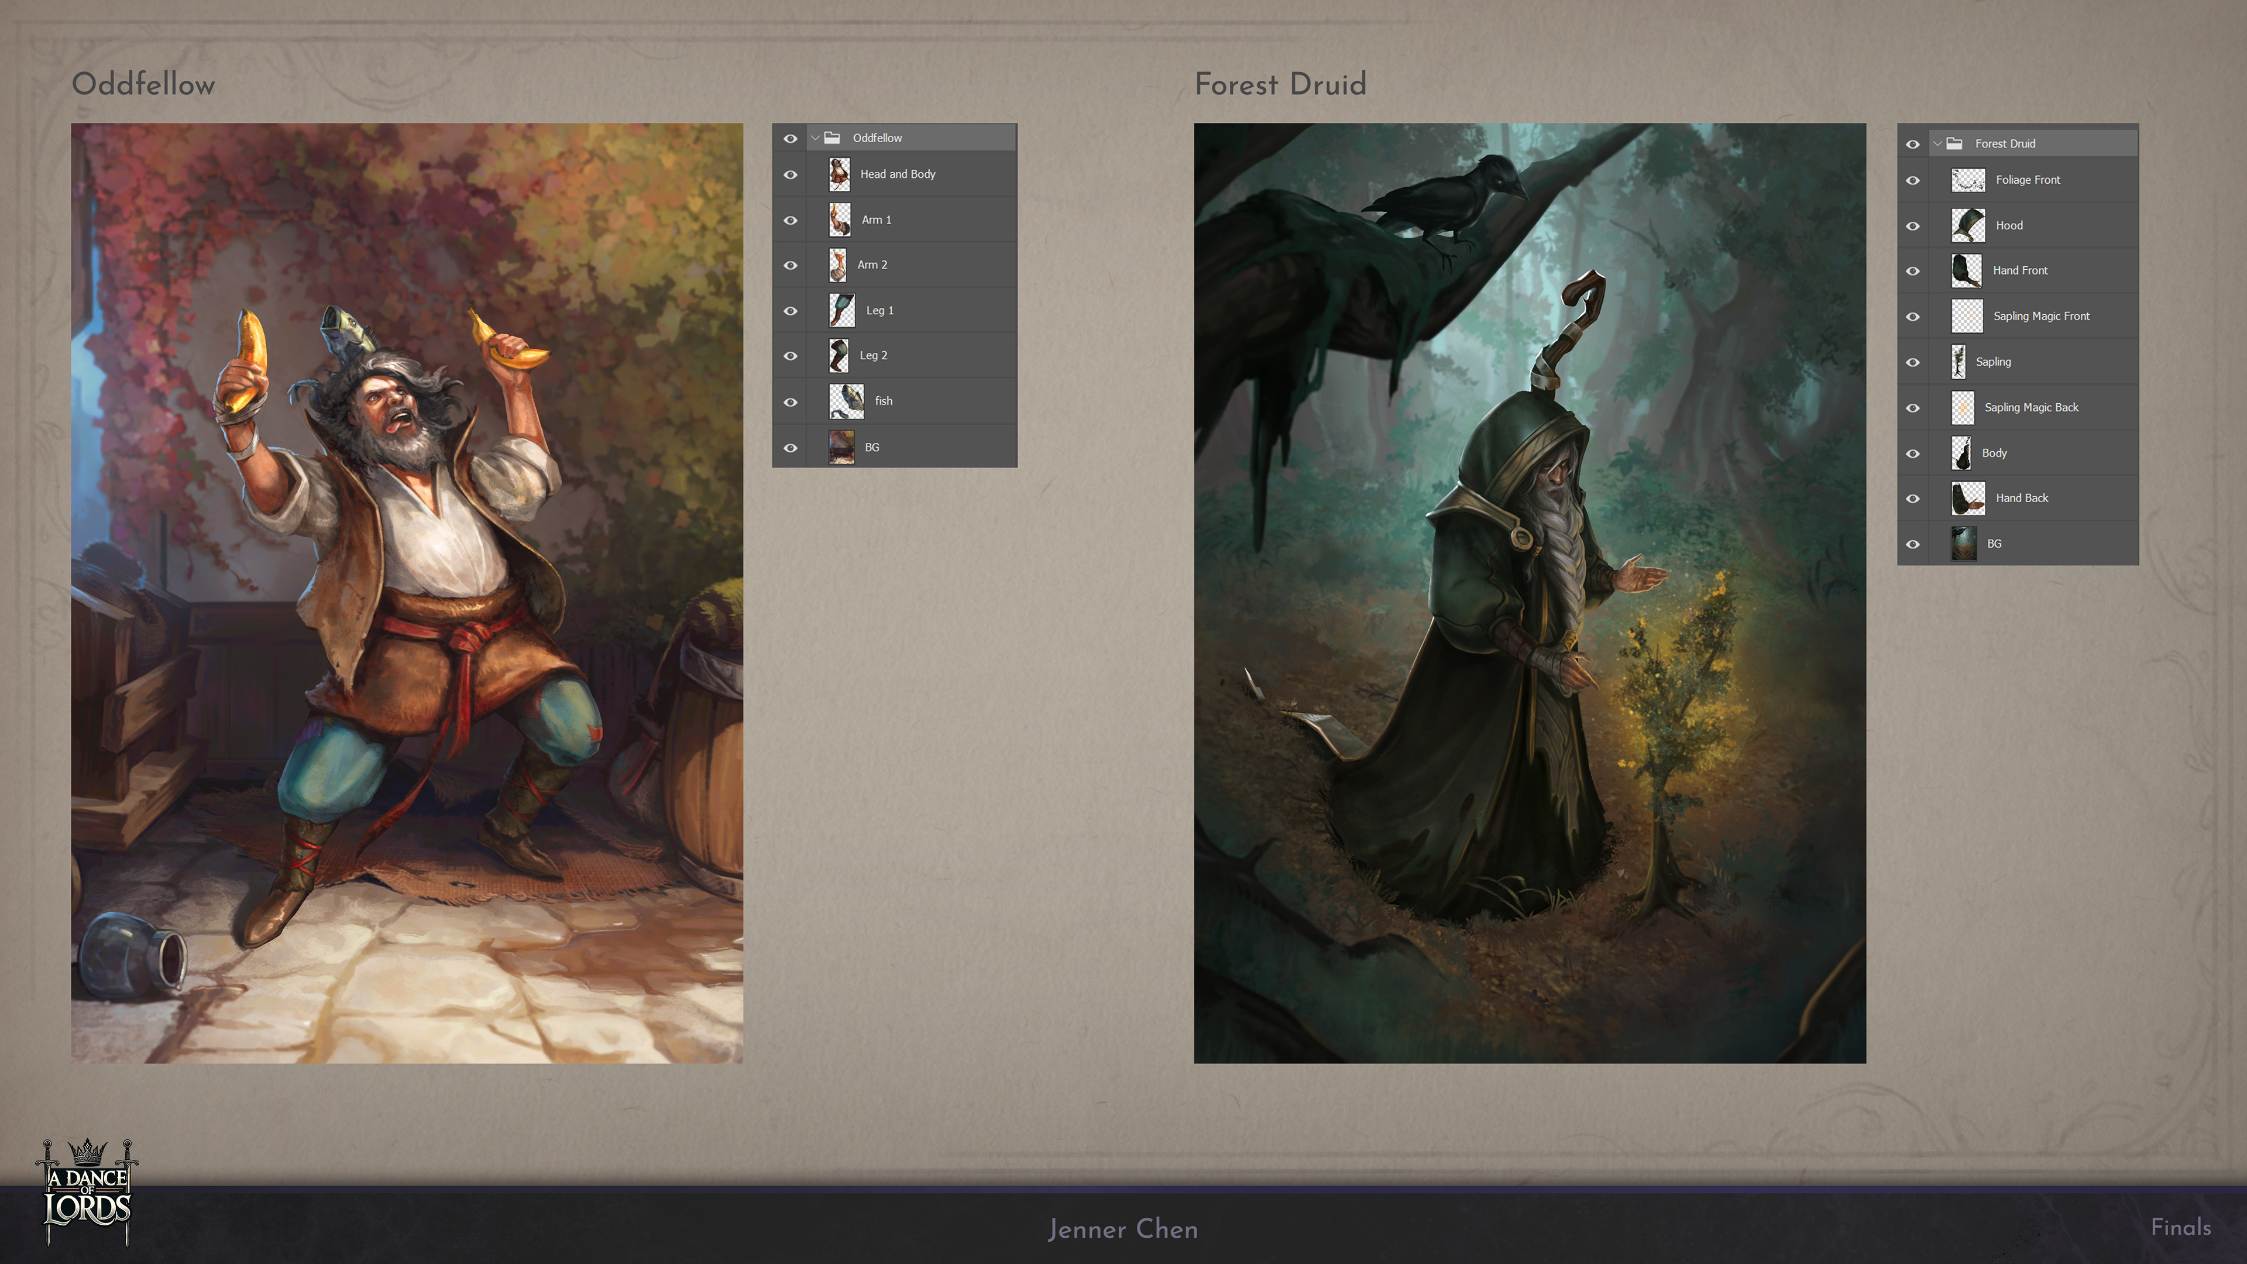Collapse the Forest Druid layer group
Image resolution: width=2247 pixels, height=1264 pixels.
pyautogui.click(x=1937, y=143)
